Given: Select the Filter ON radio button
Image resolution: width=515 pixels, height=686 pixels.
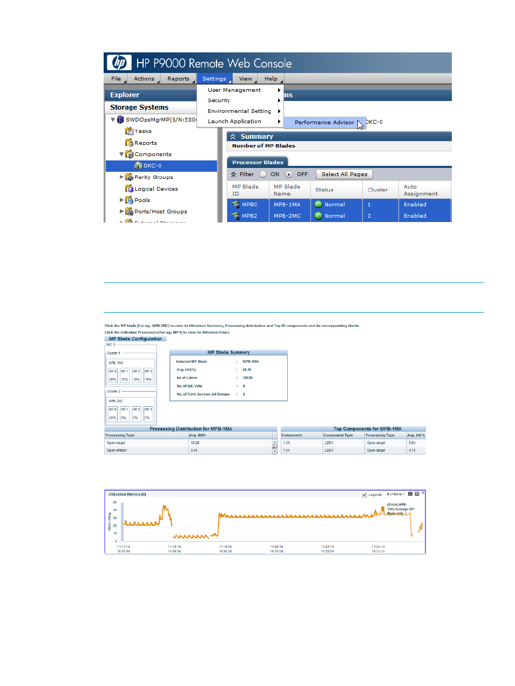Looking at the screenshot, I should click(x=263, y=174).
